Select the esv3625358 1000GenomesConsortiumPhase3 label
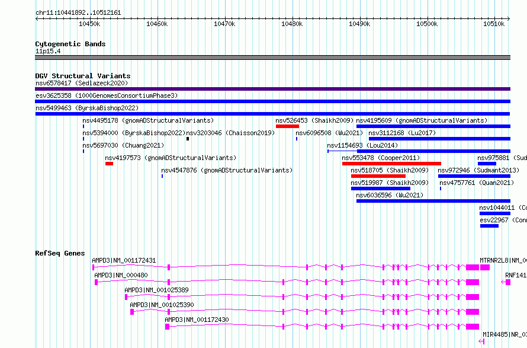The height and width of the screenshot is (348, 527). 107,95
